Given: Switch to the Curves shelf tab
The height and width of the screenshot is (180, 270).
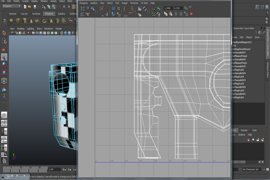Looking at the screenshot, I should (x=24, y=14).
